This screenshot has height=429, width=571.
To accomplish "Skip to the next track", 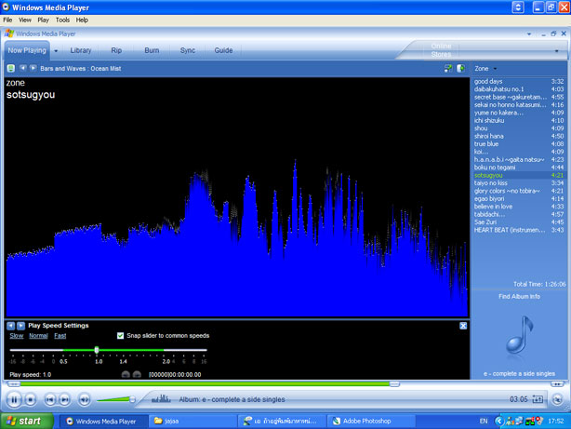I will pos(64,400).
